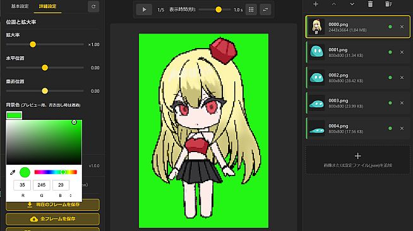Remove 0002.png from the list

pos(402,78)
